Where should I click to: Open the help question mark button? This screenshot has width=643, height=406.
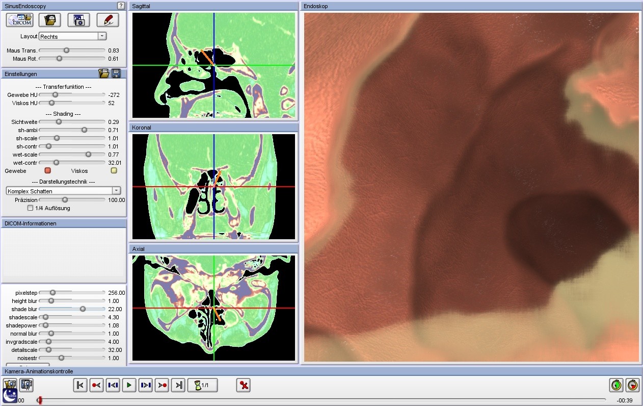121,6
